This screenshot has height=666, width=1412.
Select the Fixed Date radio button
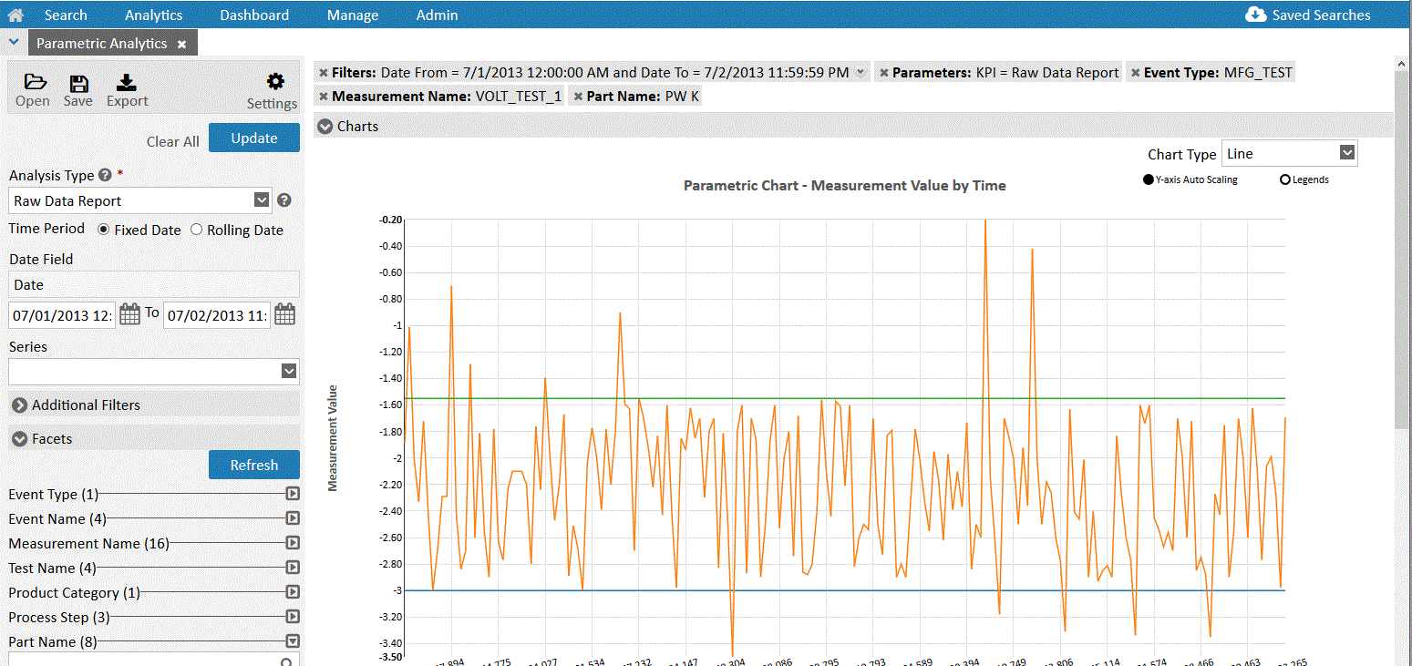(x=103, y=230)
